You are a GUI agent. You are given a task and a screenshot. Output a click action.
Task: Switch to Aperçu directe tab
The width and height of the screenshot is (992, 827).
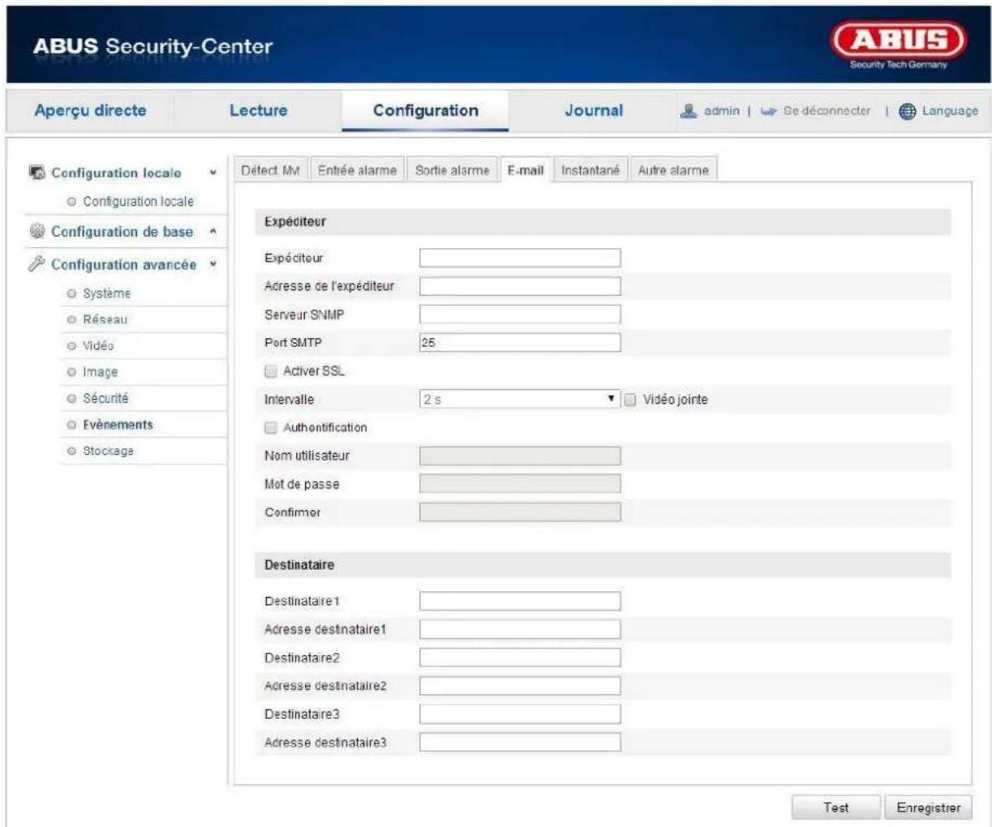point(91,110)
